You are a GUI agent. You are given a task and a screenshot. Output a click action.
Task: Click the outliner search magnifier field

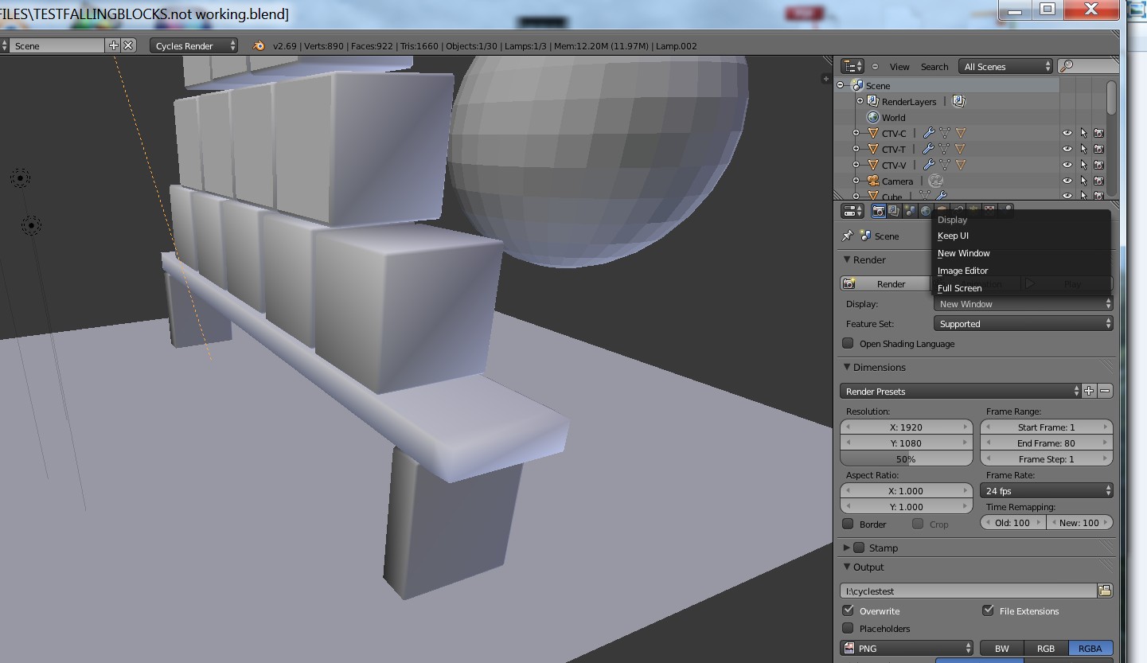click(1087, 66)
